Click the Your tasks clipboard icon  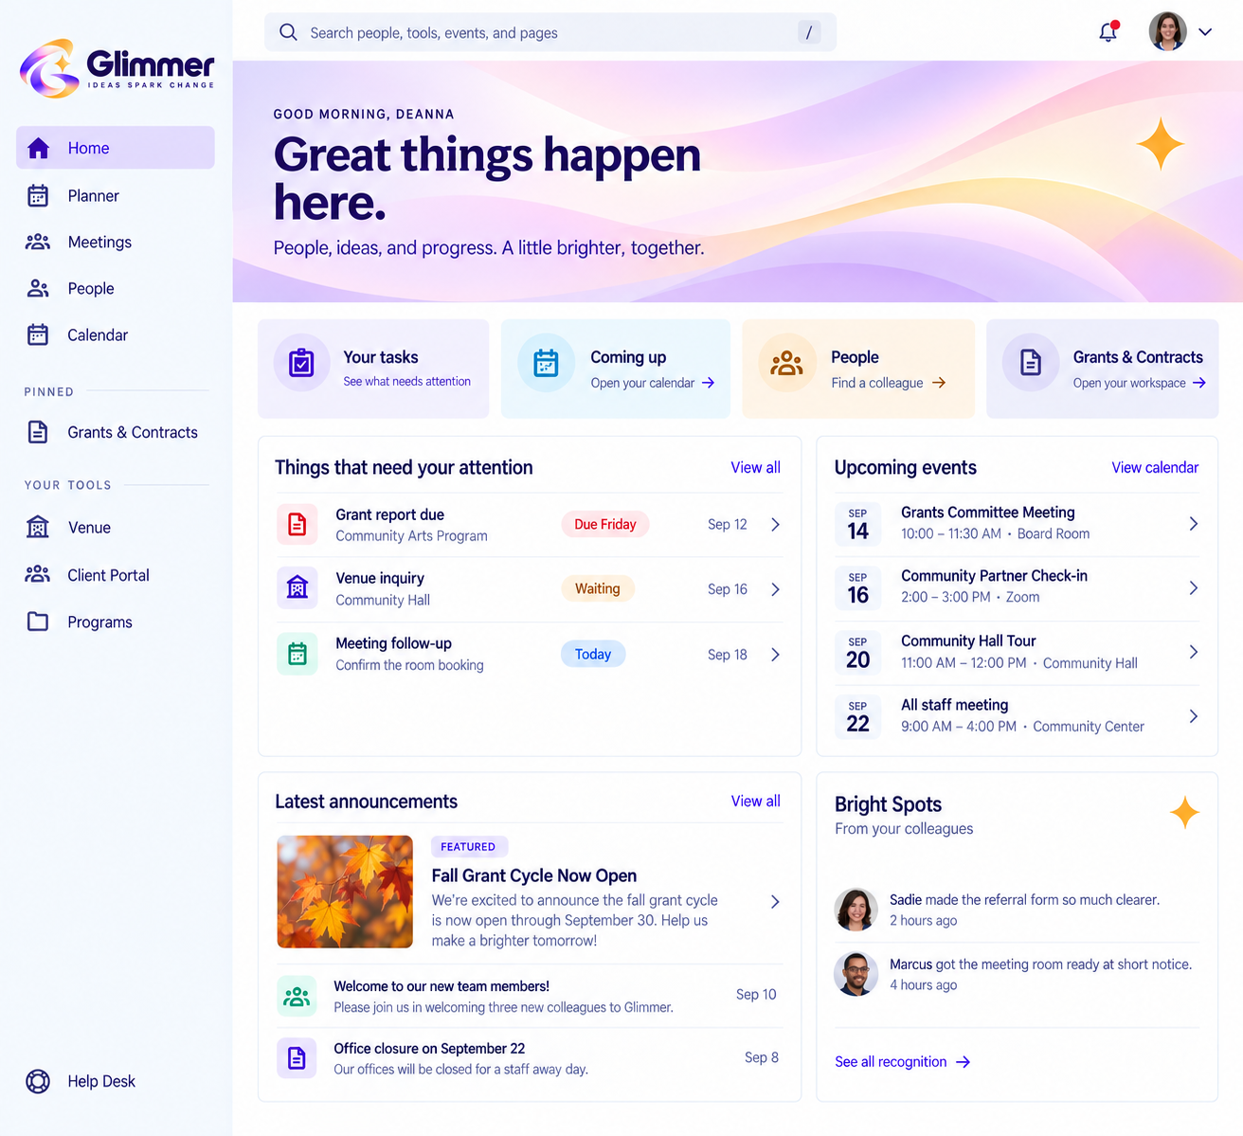[301, 363]
